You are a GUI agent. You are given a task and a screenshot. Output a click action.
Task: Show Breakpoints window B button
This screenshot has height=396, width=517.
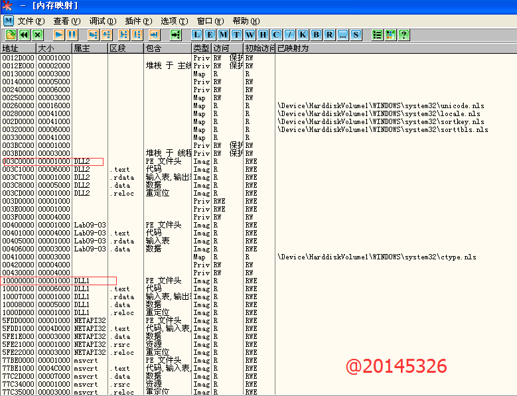(316, 34)
